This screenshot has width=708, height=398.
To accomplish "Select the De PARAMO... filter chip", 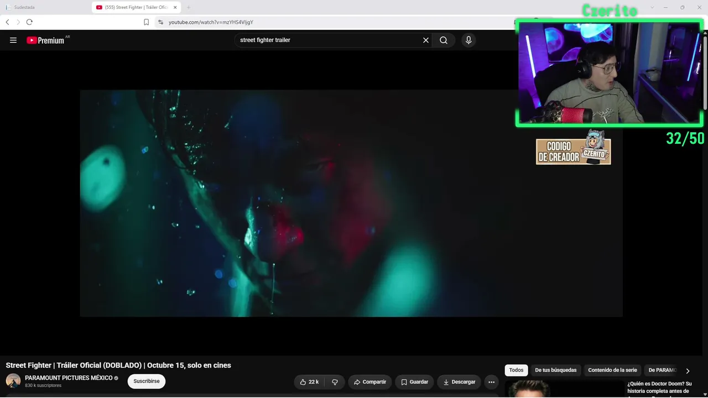I will click(662, 370).
